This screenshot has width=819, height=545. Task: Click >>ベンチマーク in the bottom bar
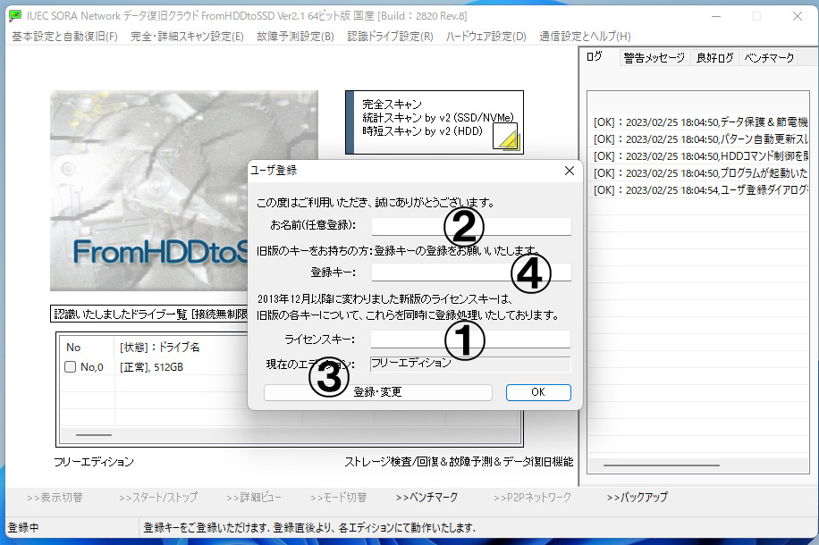tap(426, 498)
